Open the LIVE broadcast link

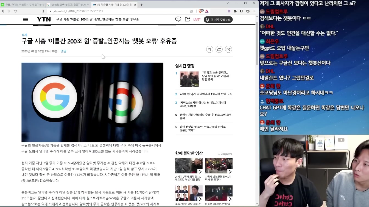[x=197, y=19]
